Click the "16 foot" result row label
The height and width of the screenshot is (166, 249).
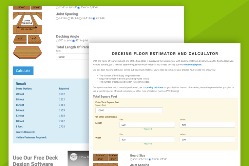20,105
